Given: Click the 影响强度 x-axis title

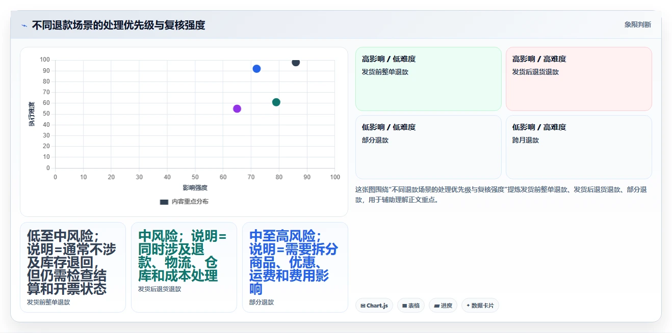Looking at the screenshot, I should [x=195, y=188].
